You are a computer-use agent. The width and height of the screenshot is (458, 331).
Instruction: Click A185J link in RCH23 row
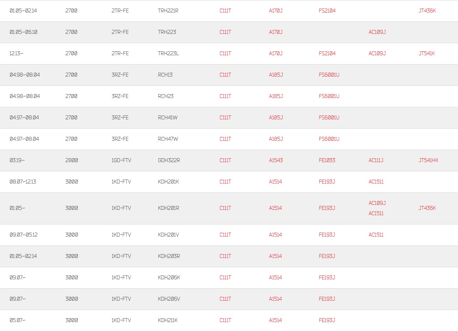click(276, 96)
